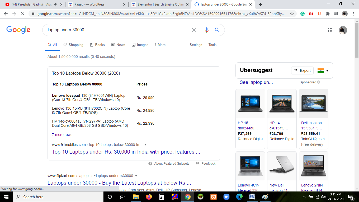This screenshot has width=359, height=202.
Task: Open Chrome media controls icon
Action: (336, 14)
